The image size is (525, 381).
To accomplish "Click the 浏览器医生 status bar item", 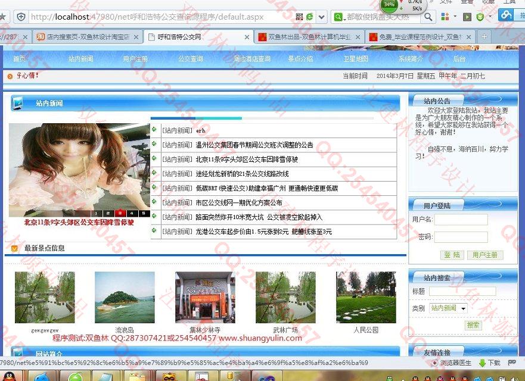I will click(452, 363).
